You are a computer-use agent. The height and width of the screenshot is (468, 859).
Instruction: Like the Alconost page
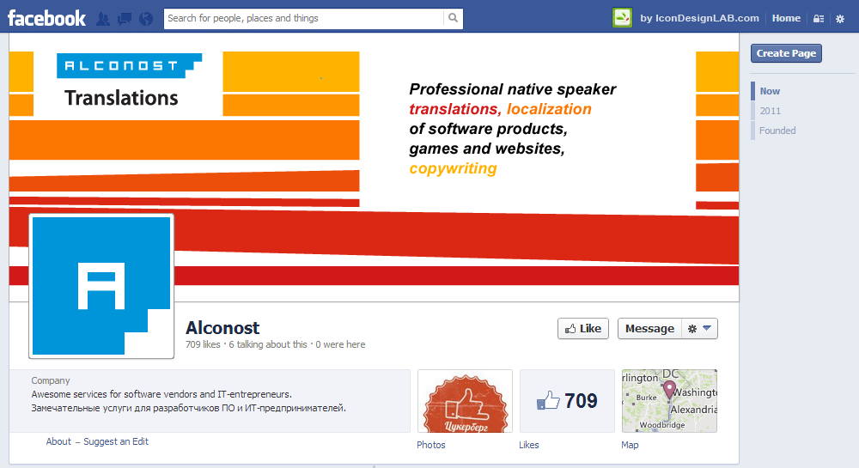point(583,328)
